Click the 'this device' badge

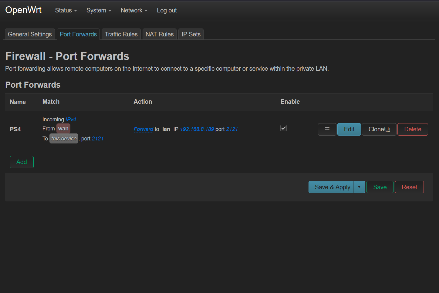coord(64,139)
